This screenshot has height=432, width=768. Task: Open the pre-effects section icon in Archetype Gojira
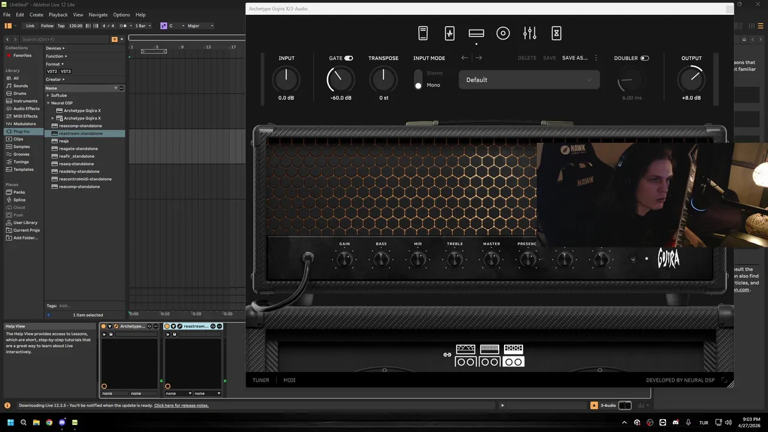tap(449, 34)
